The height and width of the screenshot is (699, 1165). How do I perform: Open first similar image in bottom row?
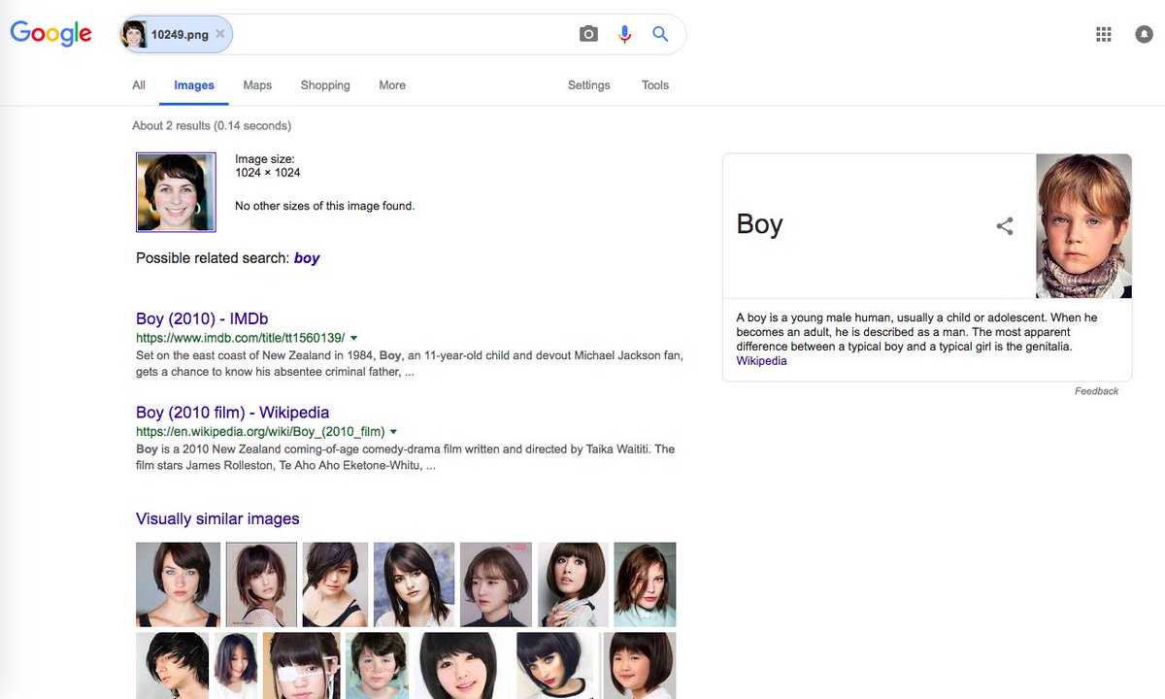[x=173, y=666]
